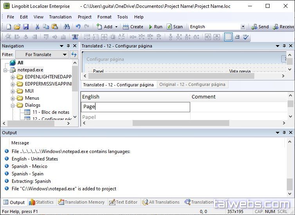This screenshot has height=215, width=295.
Task: Click the horizontal scrollbar under translation grid
Action: (x=180, y=123)
